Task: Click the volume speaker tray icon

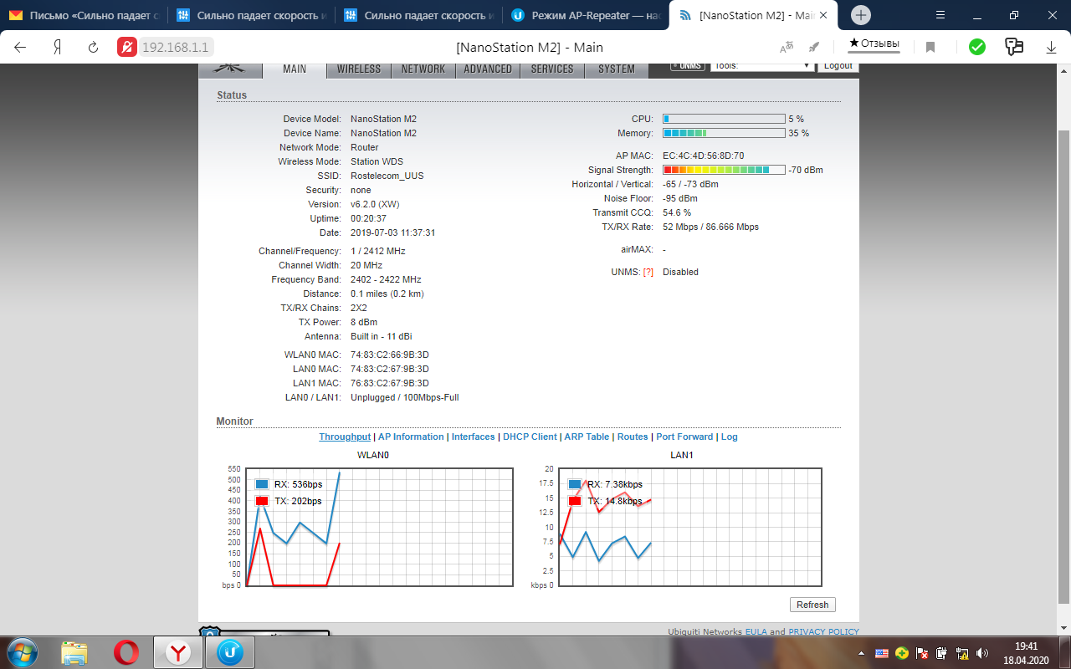Action: [982, 652]
